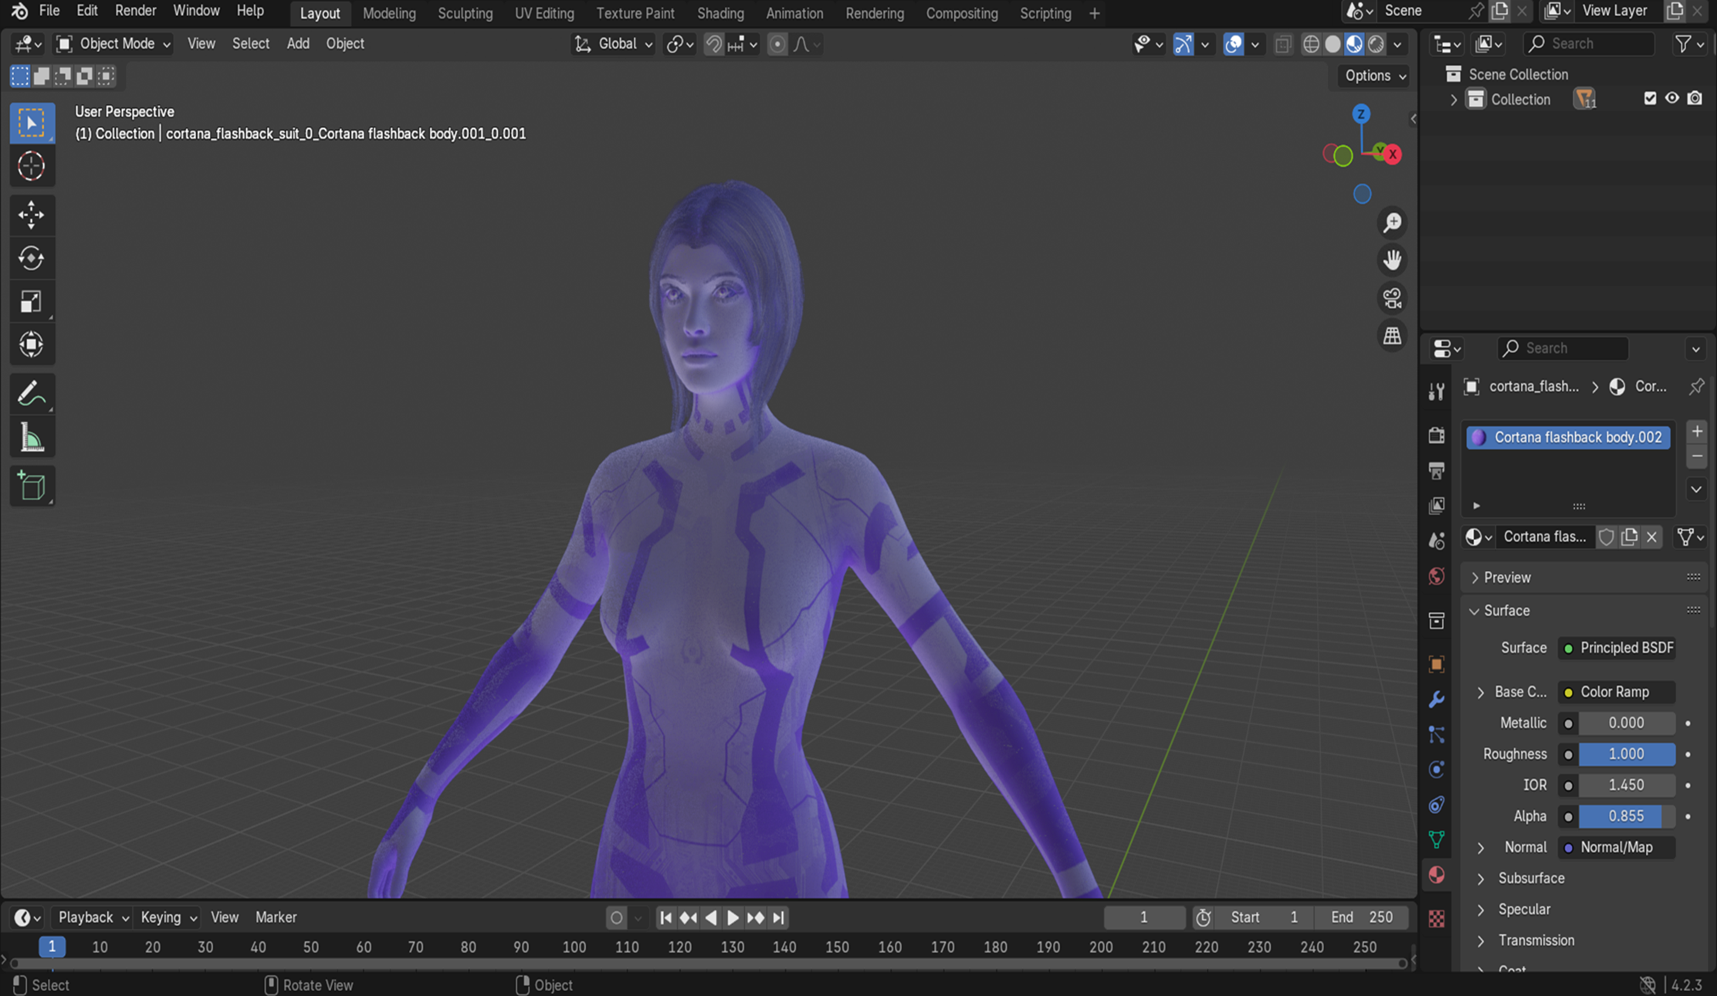The width and height of the screenshot is (1717, 996).
Task: Play the animation forward
Action: click(733, 917)
